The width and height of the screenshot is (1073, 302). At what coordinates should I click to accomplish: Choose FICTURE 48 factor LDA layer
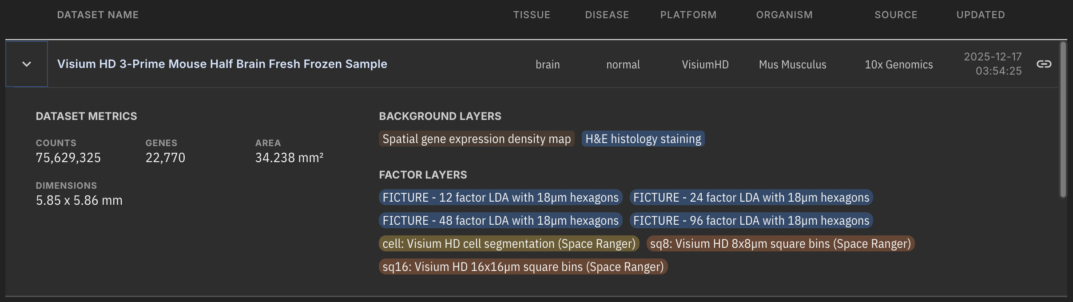501,220
